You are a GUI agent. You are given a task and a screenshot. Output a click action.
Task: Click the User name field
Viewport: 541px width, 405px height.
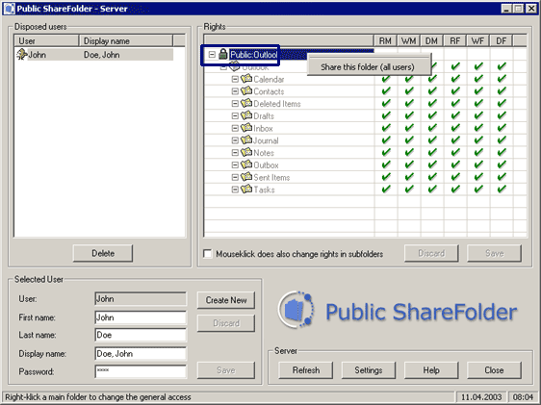pos(141,299)
